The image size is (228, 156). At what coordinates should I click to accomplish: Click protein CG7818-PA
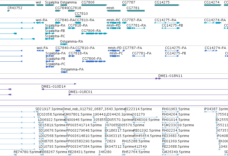click(x=72, y=56)
